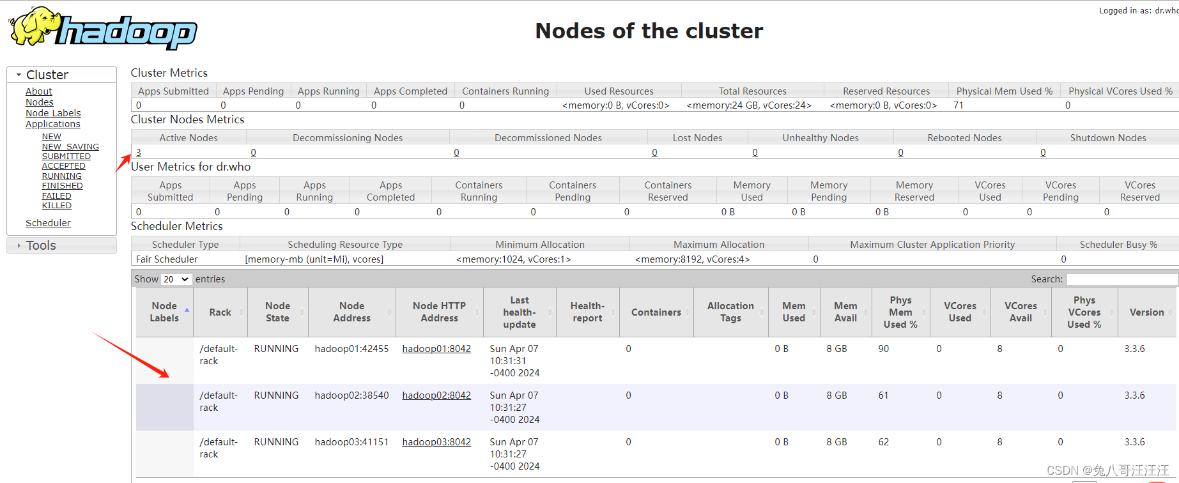Open the Scheduler link
Viewport: 1179px width, 483px height.
click(48, 223)
